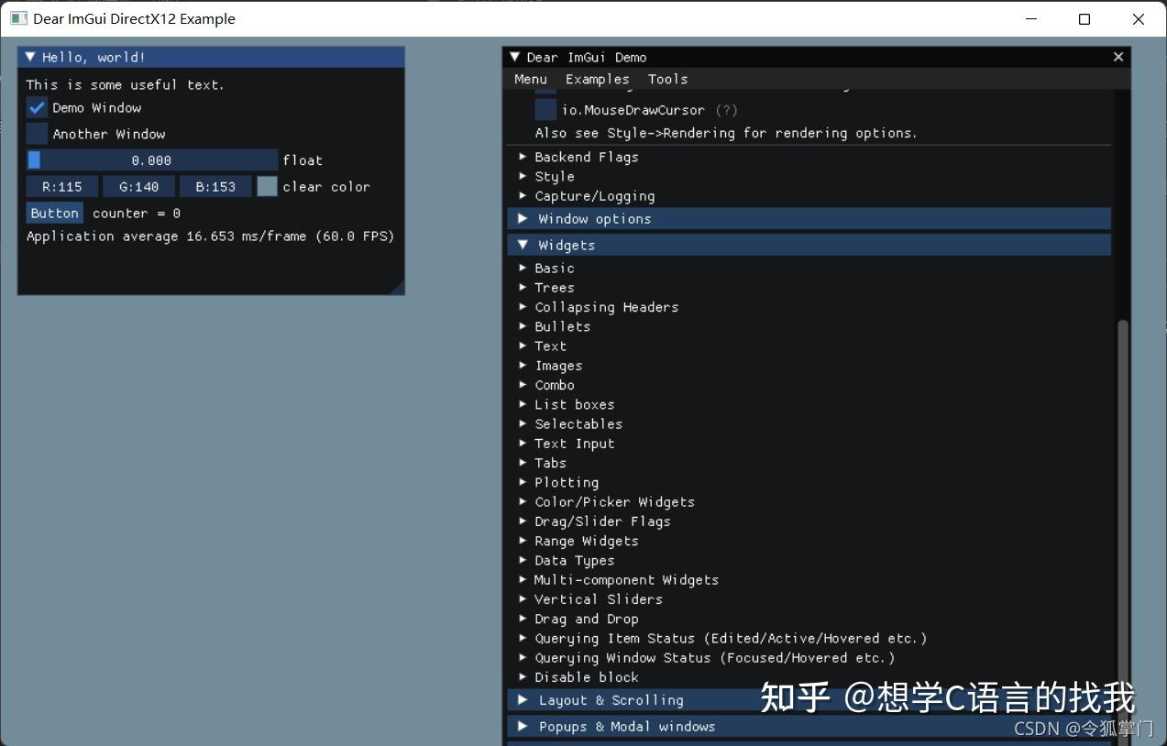
Task: Expand the Style section
Action: [x=555, y=176]
